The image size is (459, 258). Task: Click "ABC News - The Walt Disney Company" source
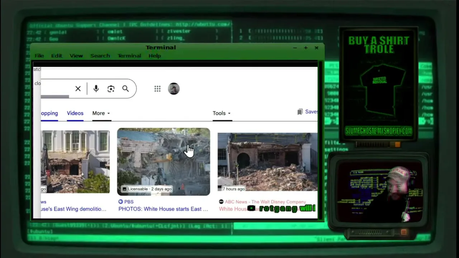click(x=265, y=202)
